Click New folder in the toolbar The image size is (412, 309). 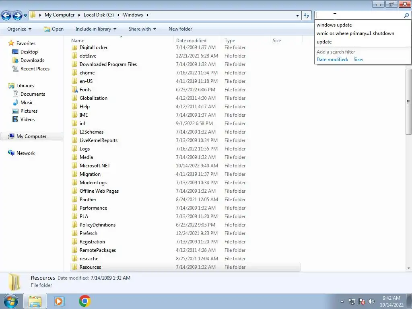(180, 29)
